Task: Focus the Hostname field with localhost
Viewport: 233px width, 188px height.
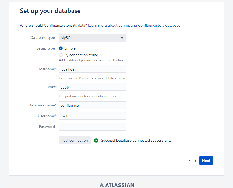Action: (93, 69)
